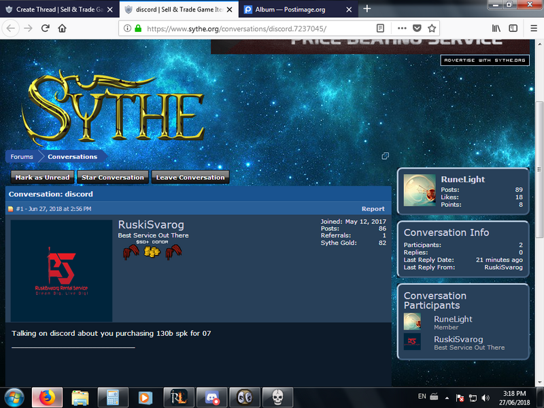The width and height of the screenshot is (544, 408).
Task: Click the green secure connection padlock
Action: (138, 29)
